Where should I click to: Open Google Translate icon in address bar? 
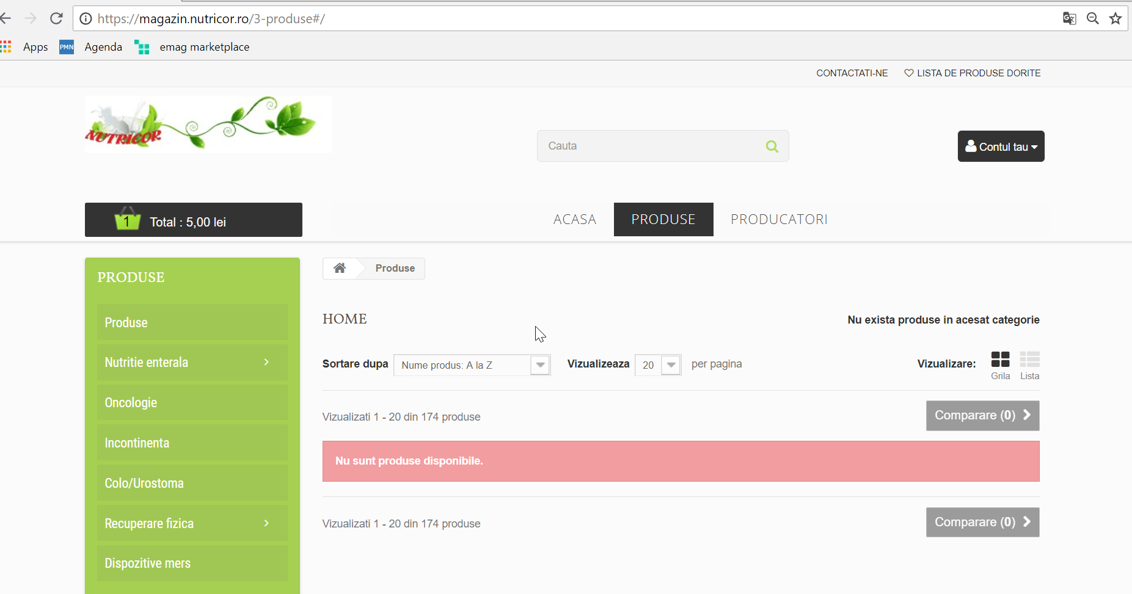coord(1069,18)
